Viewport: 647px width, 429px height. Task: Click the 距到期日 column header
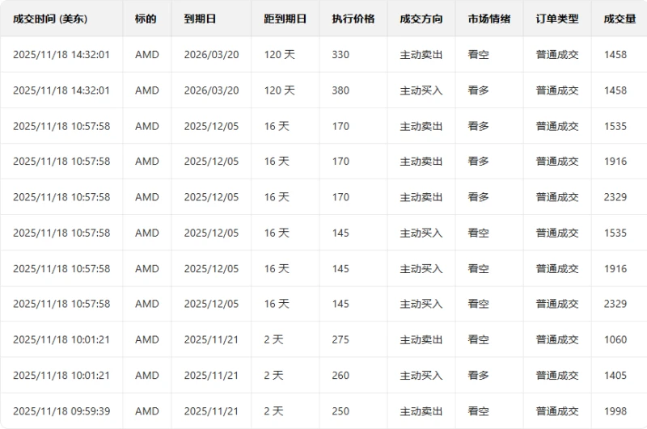pyautogui.click(x=285, y=19)
